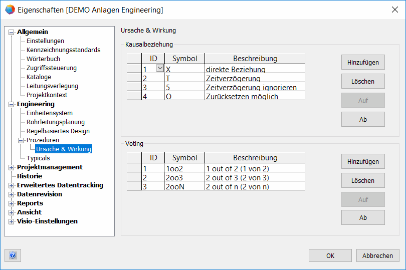This screenshot has width=406, height=270.
Task: Click the 2oo3 symbol cell
Action: (x=184, y=177)
